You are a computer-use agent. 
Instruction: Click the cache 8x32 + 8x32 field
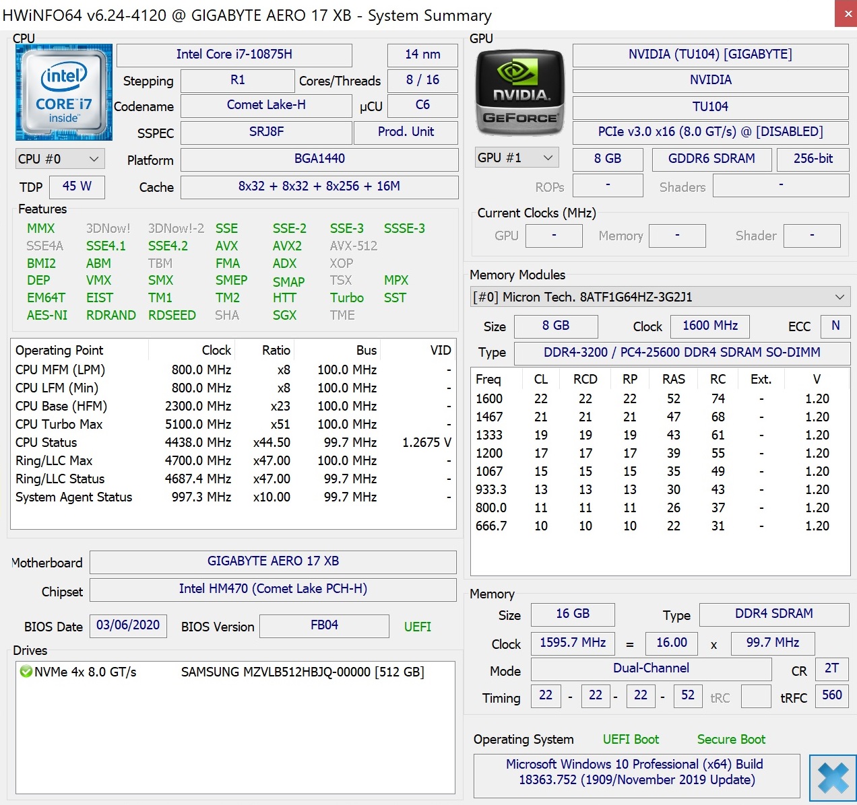coord(319,186)
